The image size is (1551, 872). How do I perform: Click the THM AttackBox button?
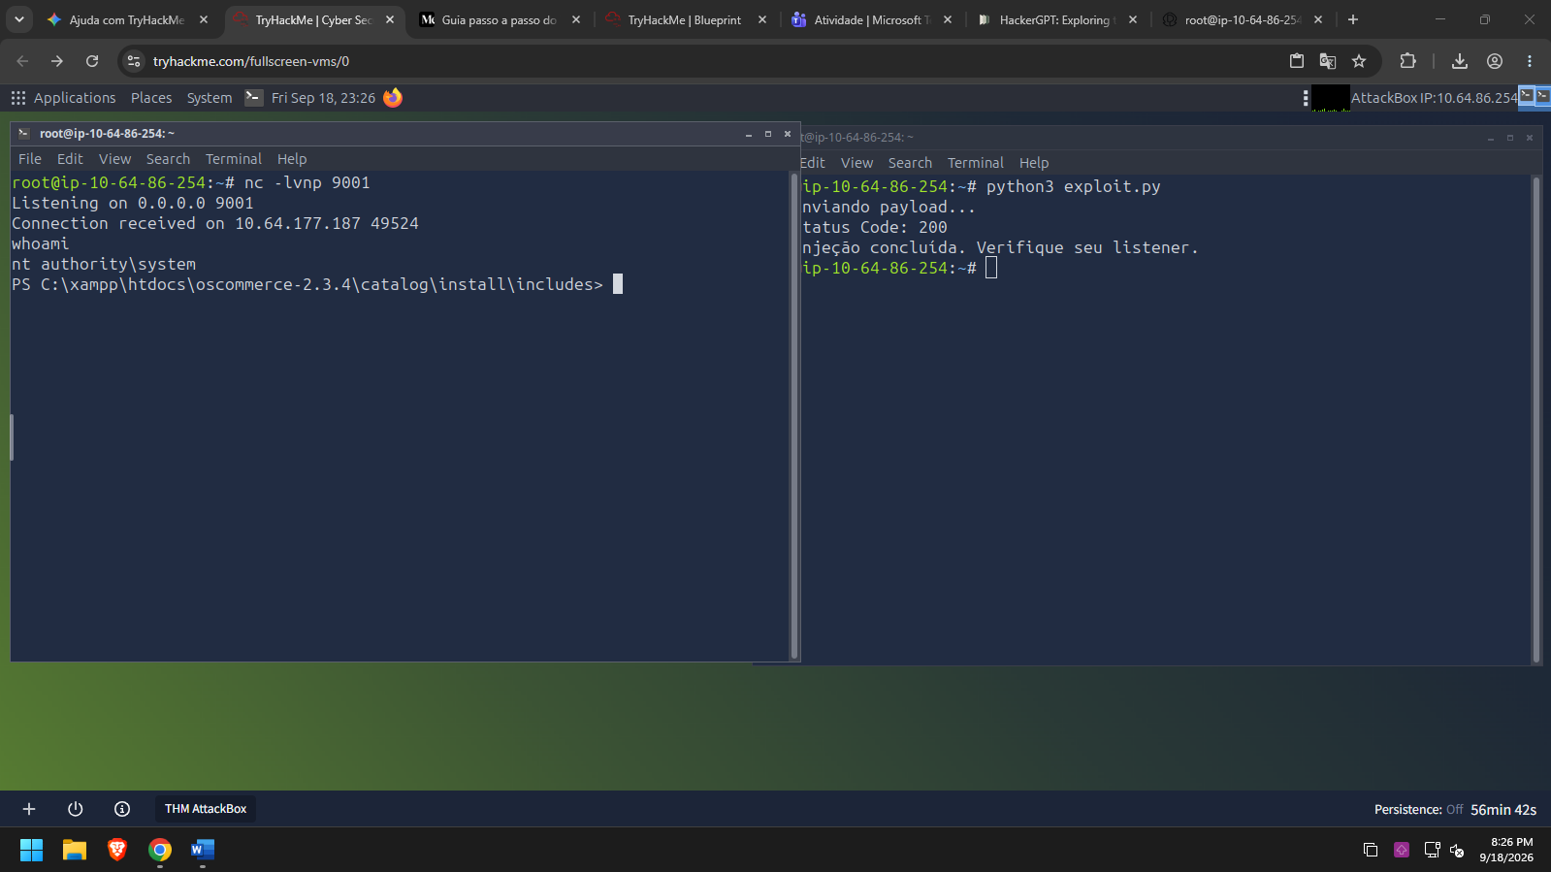(206, 809)
